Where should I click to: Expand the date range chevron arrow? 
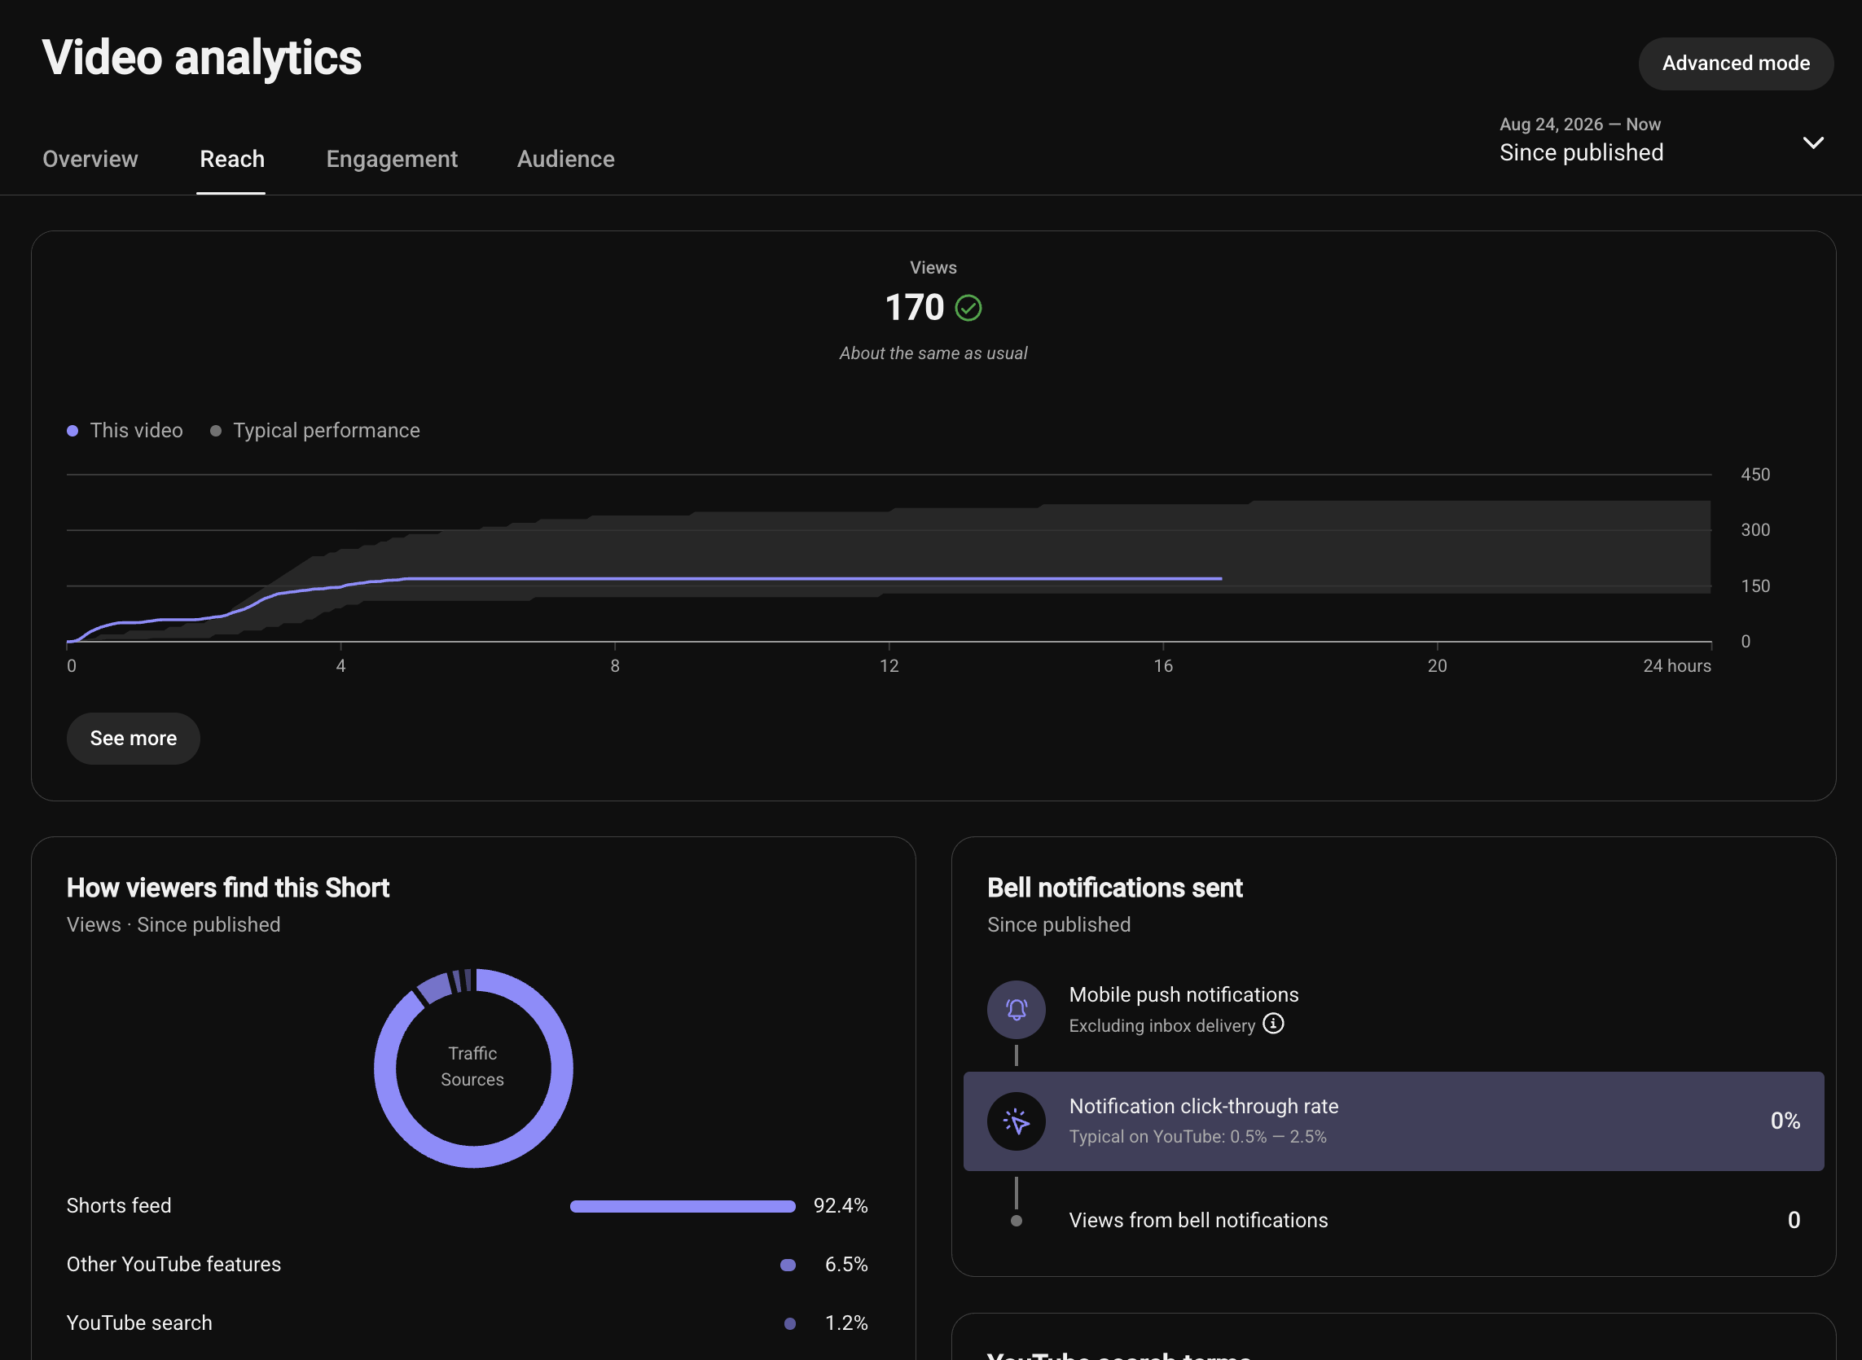[x=1813, y=143]
